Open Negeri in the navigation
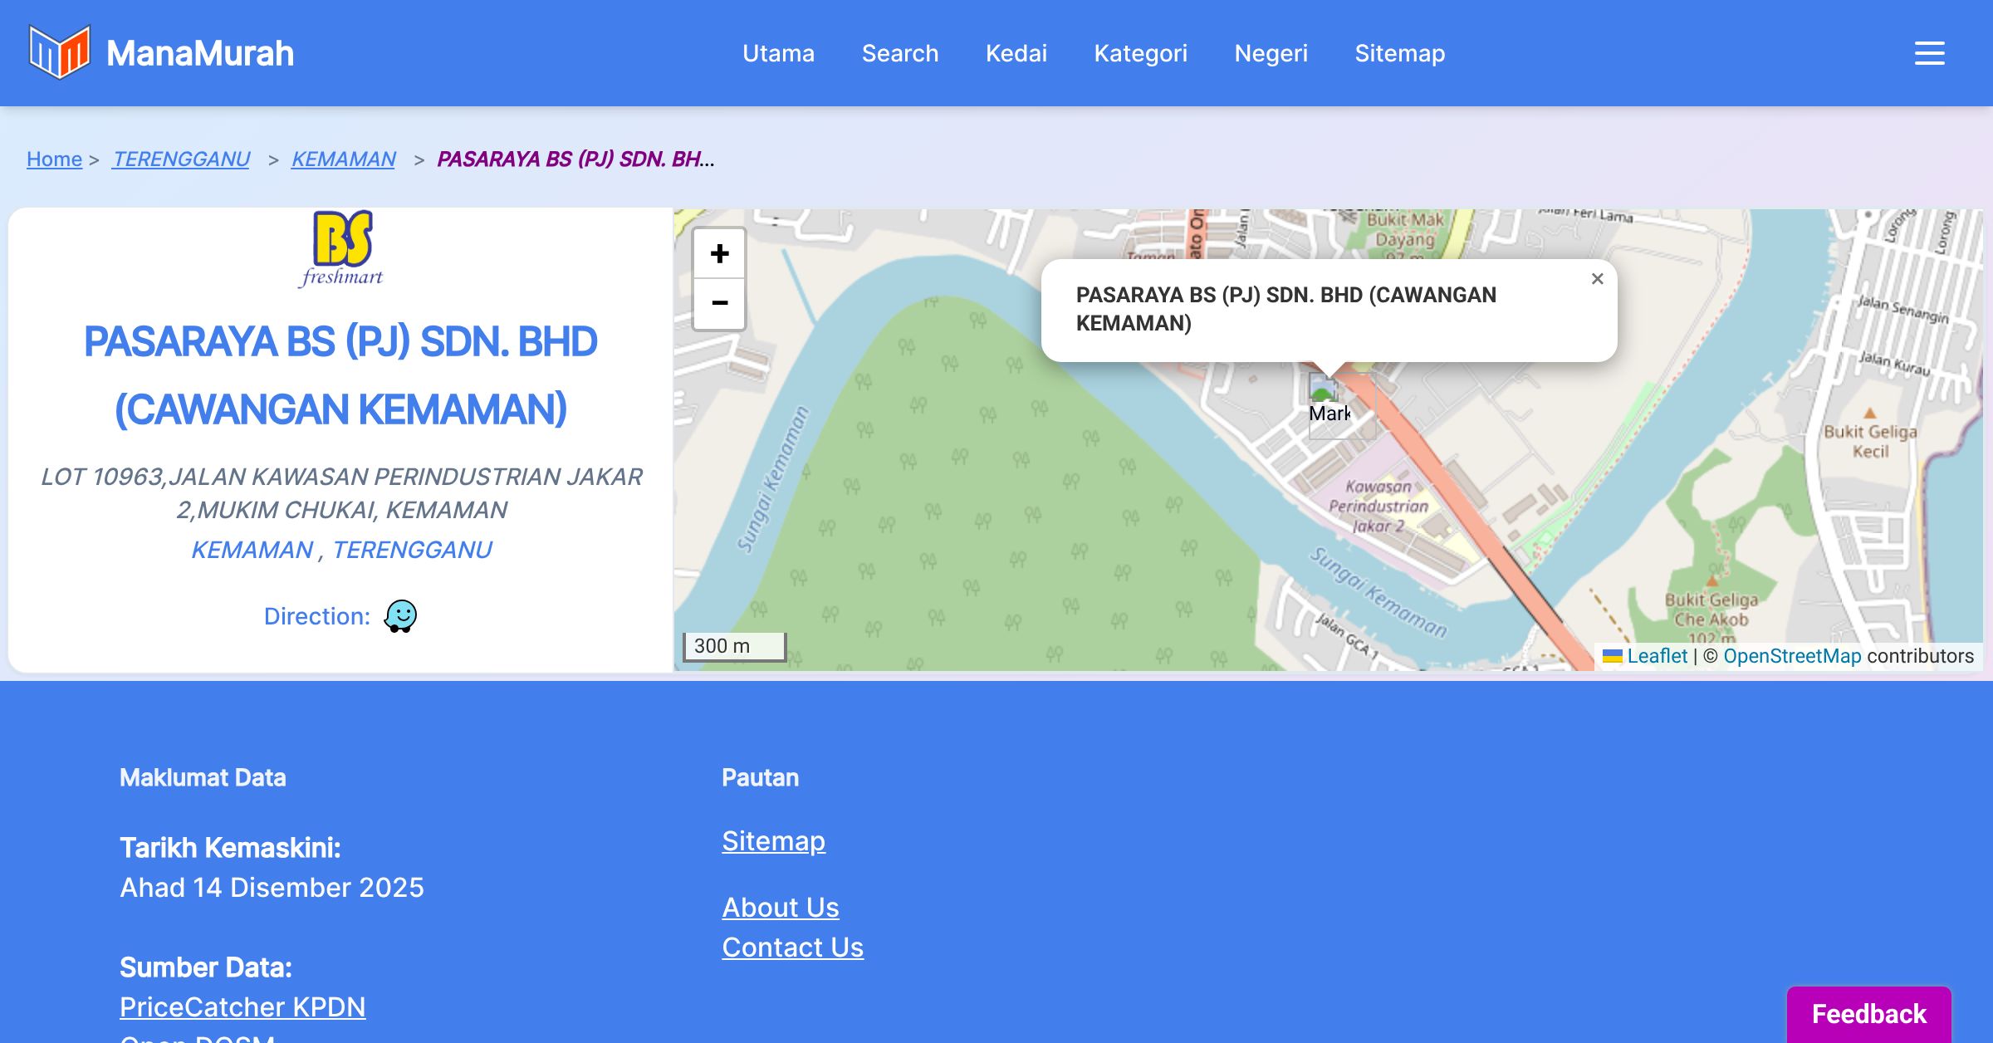The height and width of the screenshot is (1043, 1993). click(x=1271, y=53)
